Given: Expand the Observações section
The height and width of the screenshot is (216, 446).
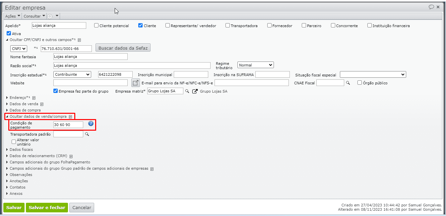Looking at the screenshot, I should 19,175.
